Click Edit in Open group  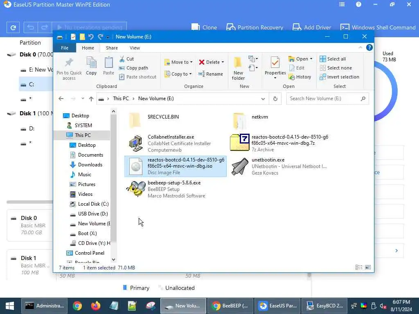[x=297, y=68]
